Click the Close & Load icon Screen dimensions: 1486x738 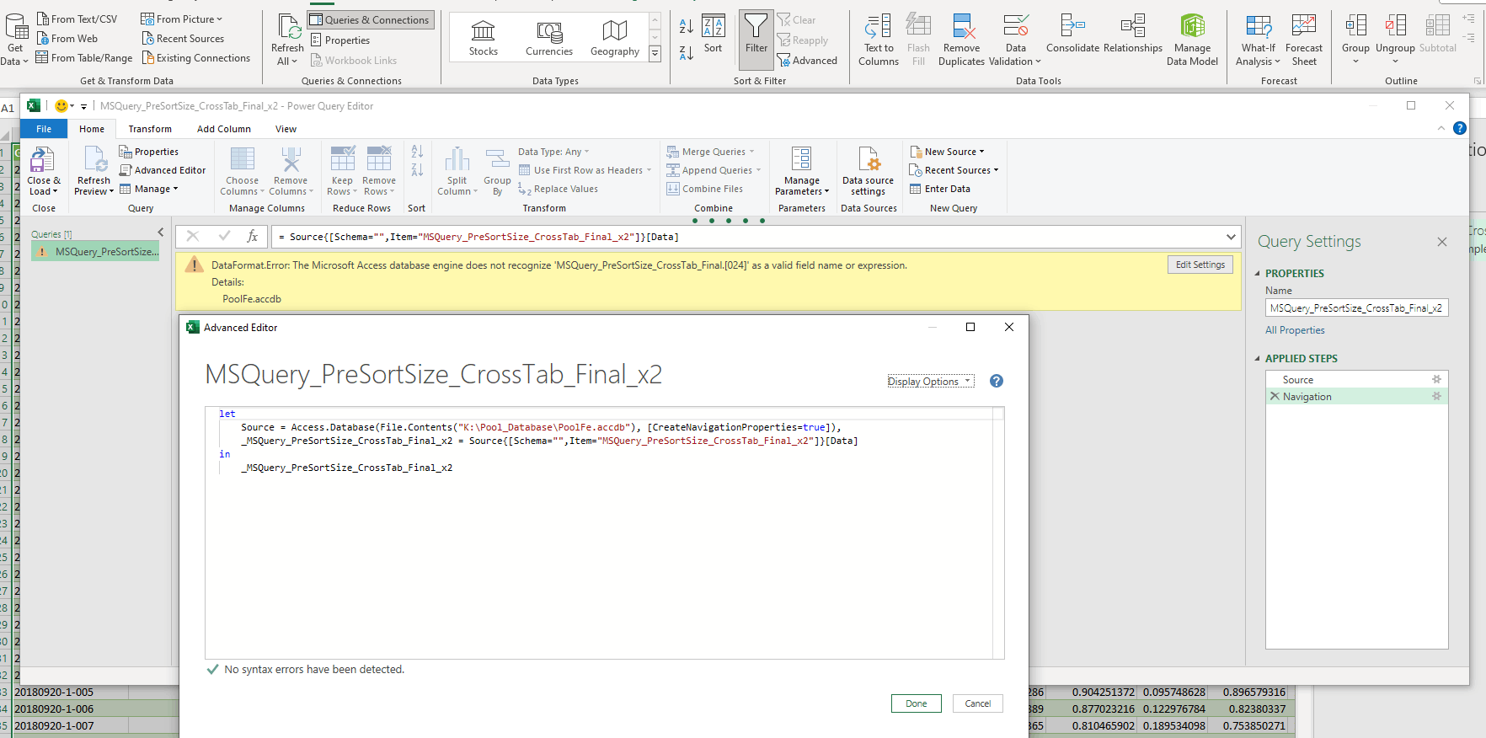point(42,159)
